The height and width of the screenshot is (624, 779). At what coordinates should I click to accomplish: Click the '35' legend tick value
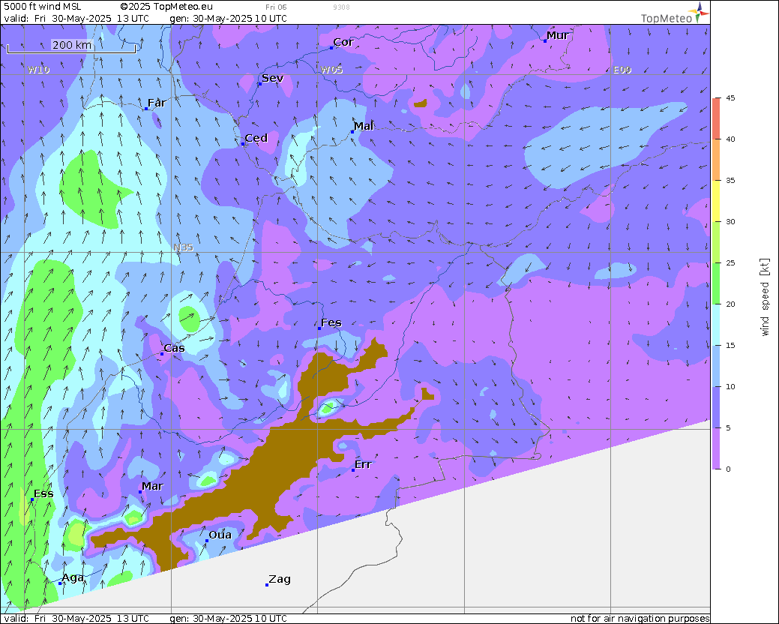730,181
